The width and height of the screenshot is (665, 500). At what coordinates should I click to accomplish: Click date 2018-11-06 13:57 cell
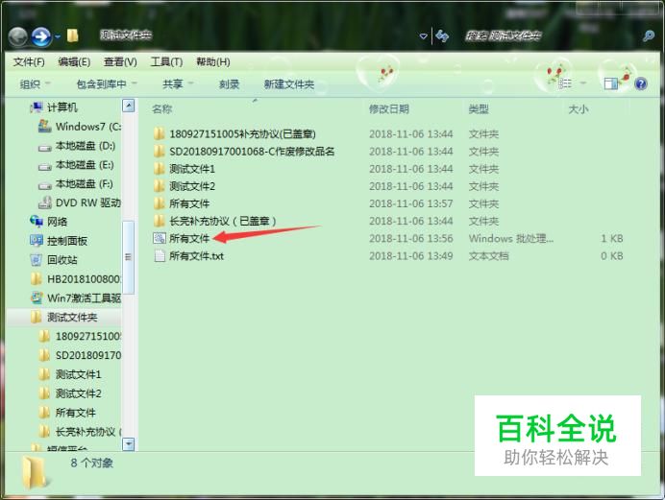[411, 203]
